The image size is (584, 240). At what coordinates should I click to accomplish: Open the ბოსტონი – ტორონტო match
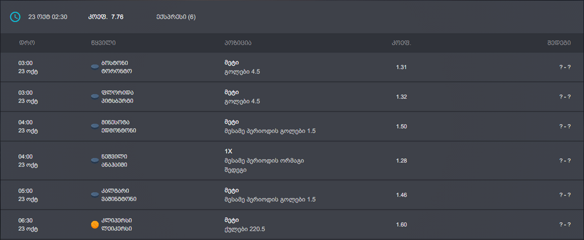pyautogui.click(x=117, y=67)
